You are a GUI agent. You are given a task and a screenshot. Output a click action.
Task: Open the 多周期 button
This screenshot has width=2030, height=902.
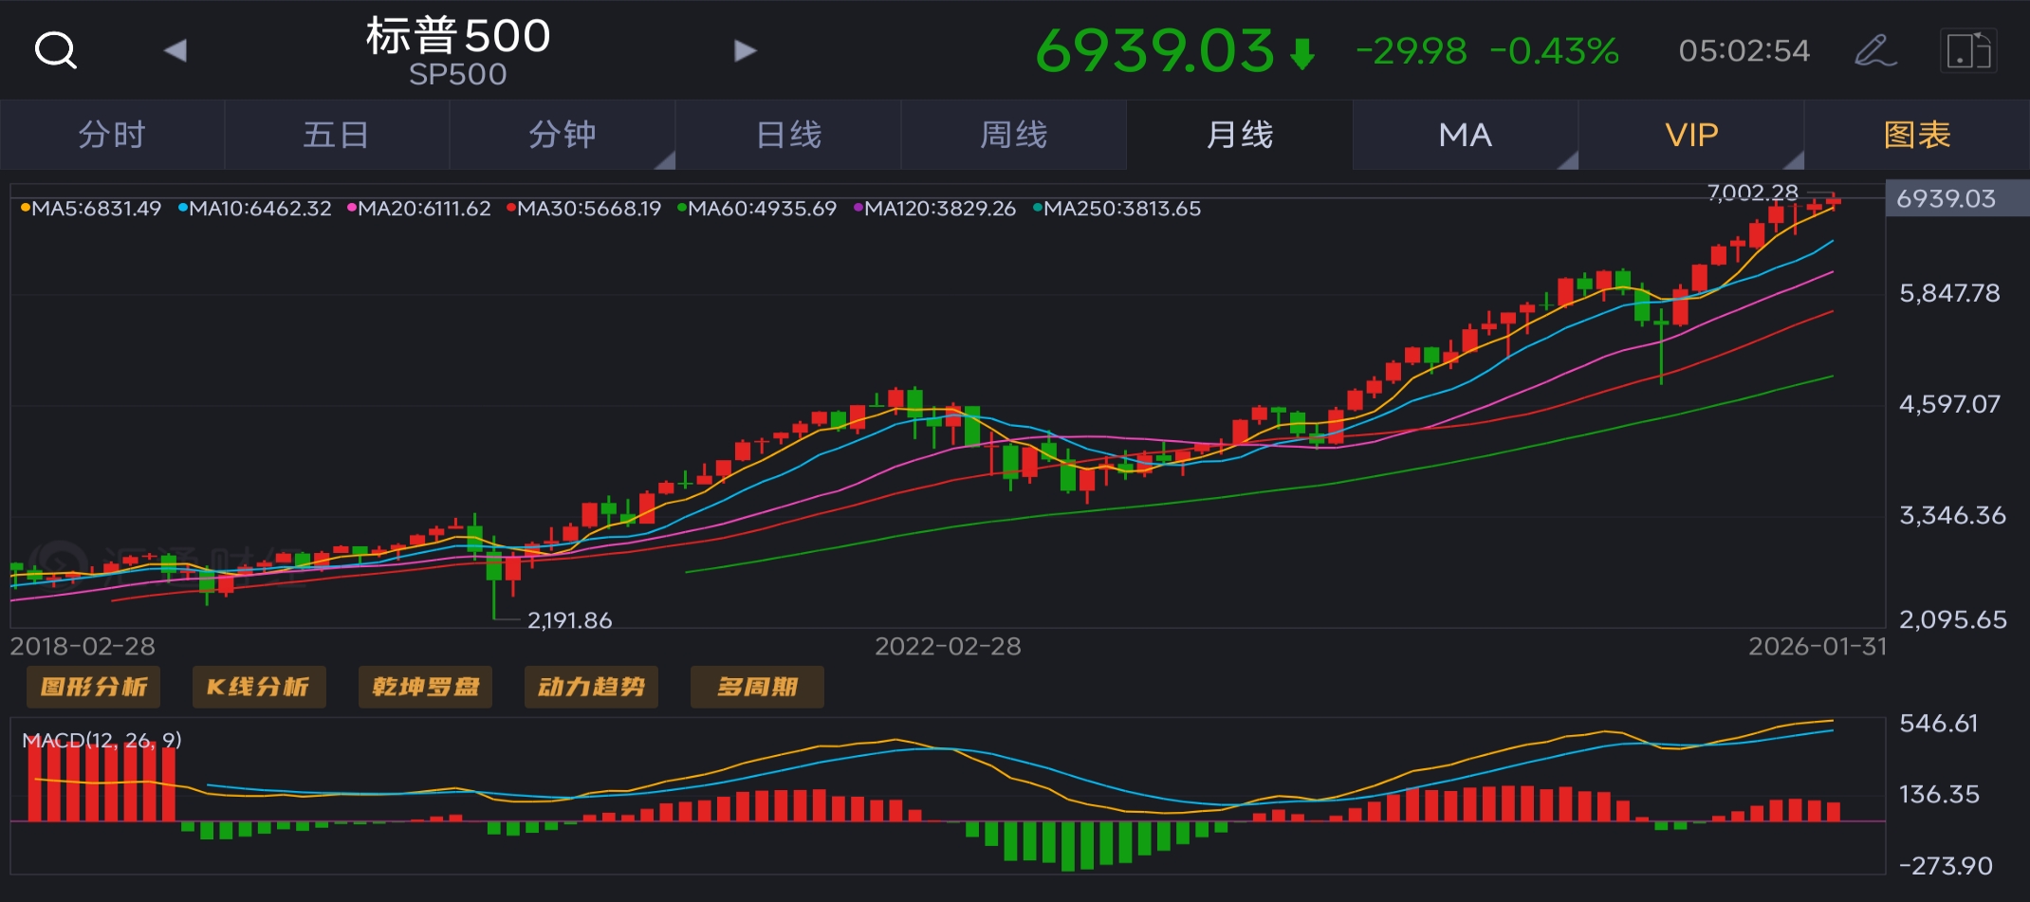[x=757, y=687]
